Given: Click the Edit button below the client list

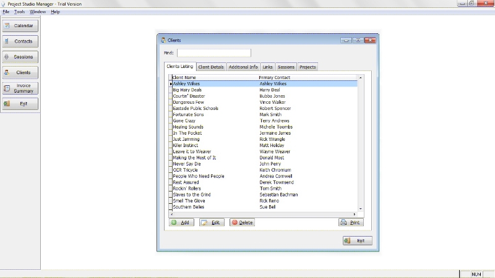Looking at the screenshot, I should click(x=212, y=222).
